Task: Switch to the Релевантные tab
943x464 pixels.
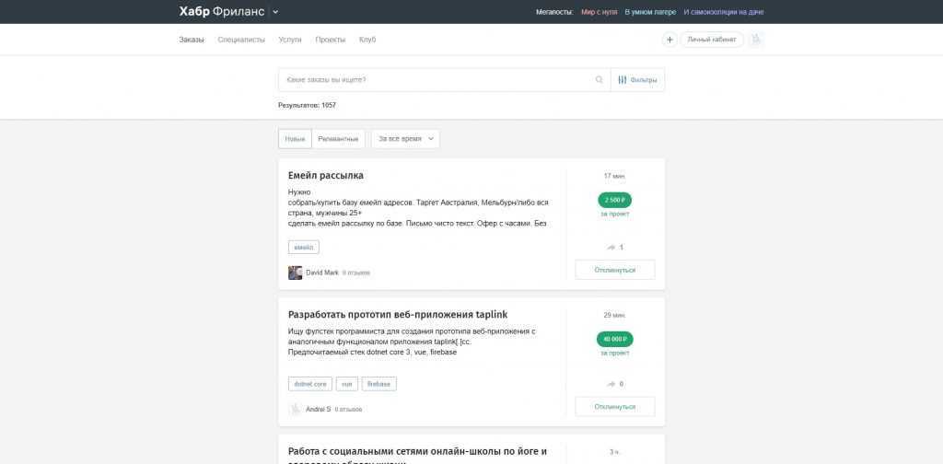Action: click(x=338, y=139)
